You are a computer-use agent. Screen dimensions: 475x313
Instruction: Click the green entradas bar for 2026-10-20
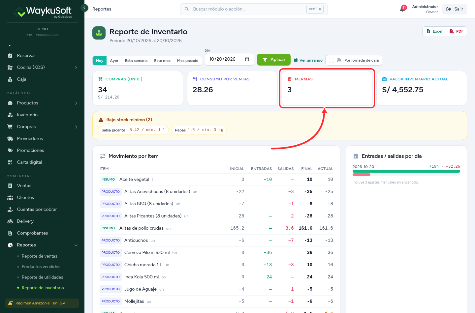click(406, 171)
